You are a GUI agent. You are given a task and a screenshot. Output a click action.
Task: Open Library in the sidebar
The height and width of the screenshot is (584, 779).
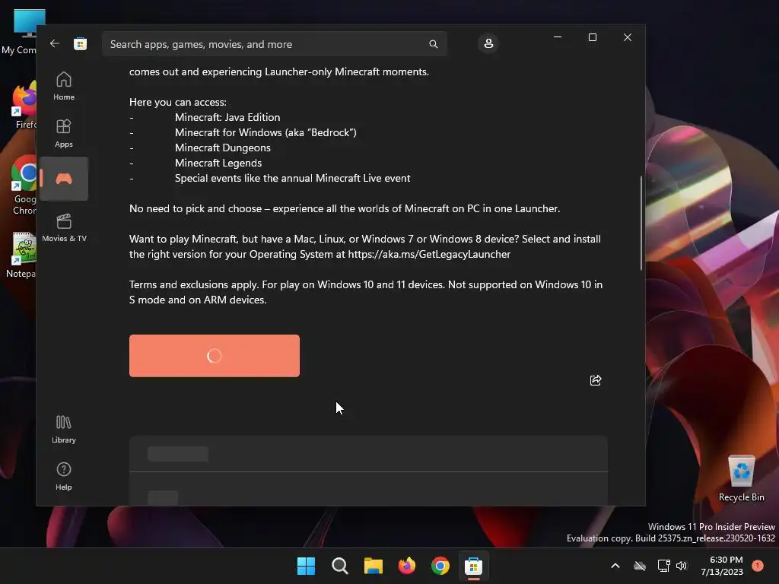(x=64, y=429)
